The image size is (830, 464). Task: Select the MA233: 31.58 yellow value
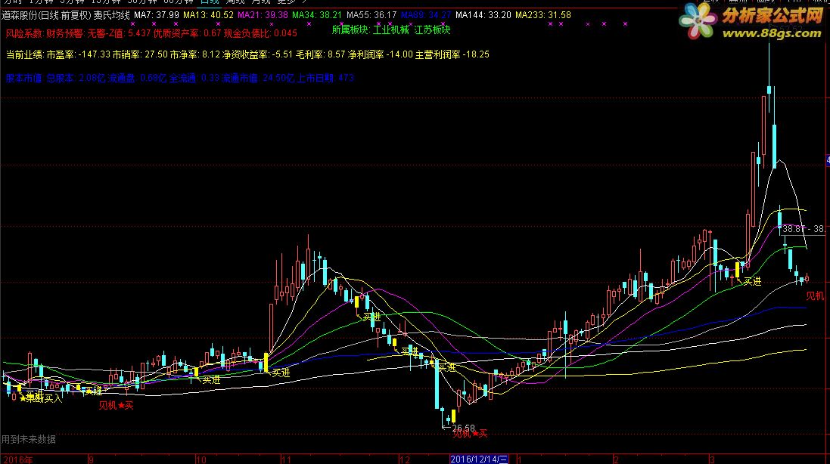(543, 15)
